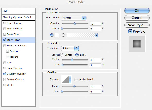Tick the Contour sub-option checkbox

pos(7,51)
